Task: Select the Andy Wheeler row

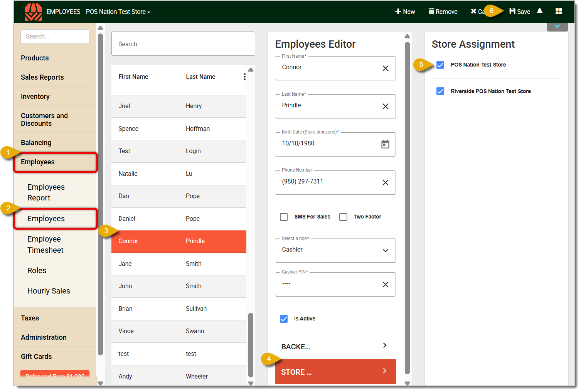Action: pyautogui.click(x=179, y=376)
